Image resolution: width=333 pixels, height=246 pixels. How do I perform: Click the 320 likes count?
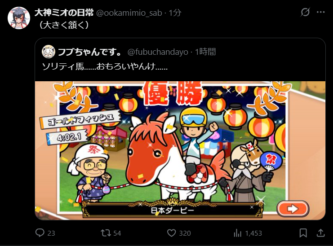pos(185,233)
